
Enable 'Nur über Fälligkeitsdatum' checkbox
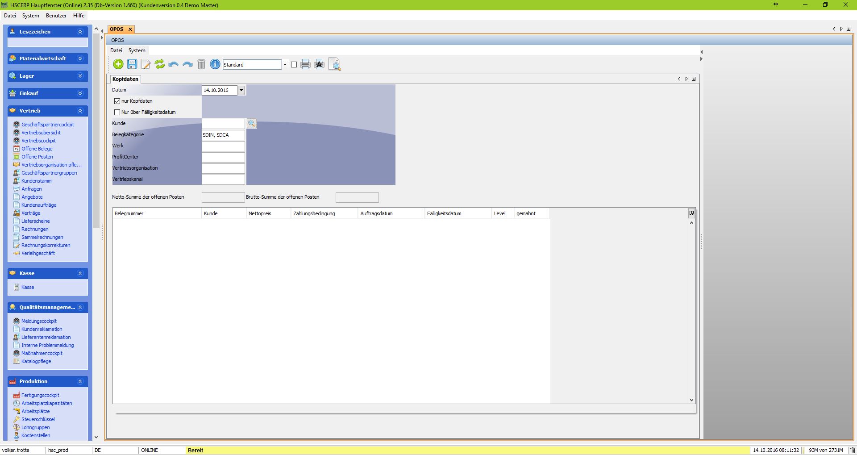[117, 112]
